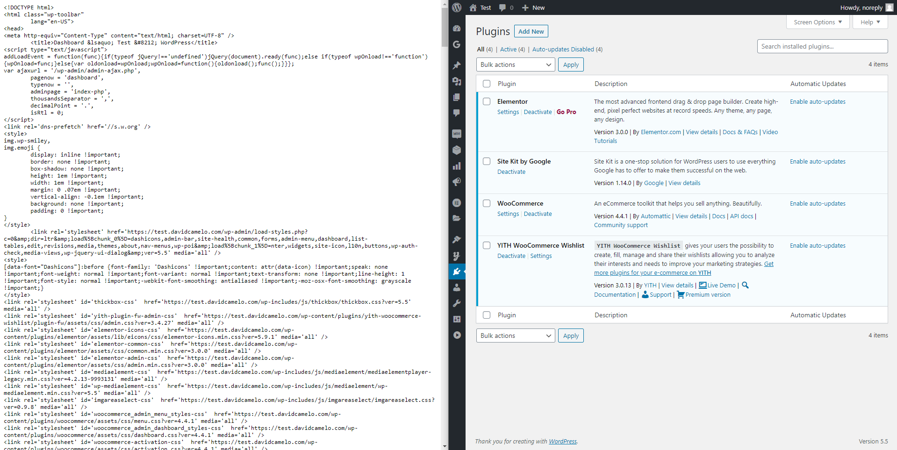Image resolution: width=897 pixels, height=450 pixels.
Task: Toggle select-all checkbox in table footer
Action: 487,315
